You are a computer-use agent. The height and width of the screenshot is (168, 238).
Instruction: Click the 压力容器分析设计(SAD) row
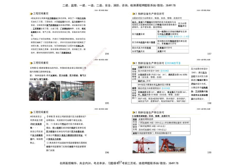[163, 71]
